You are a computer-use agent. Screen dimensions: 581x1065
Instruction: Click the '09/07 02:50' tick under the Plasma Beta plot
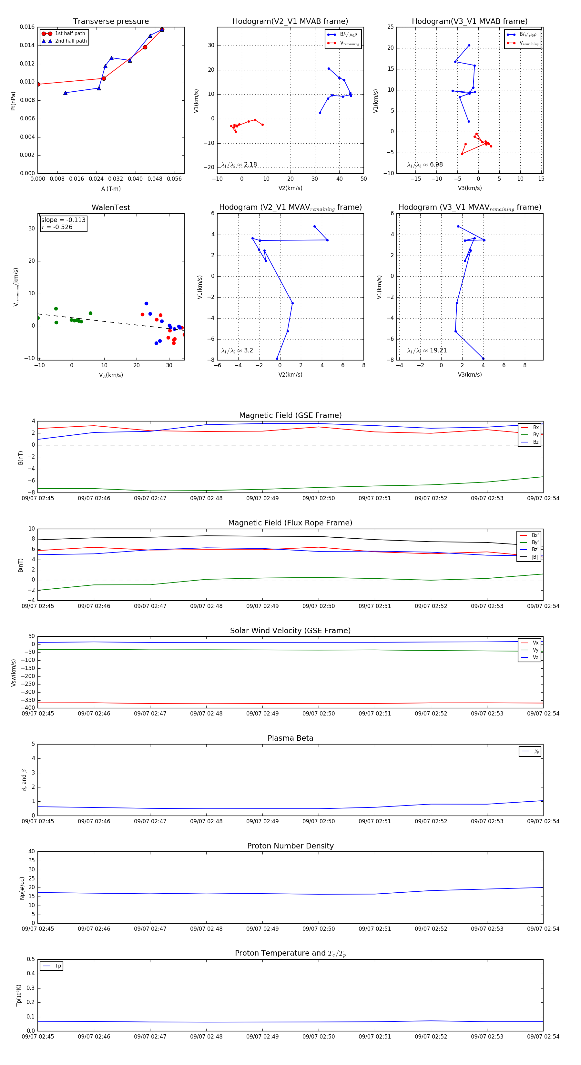(x=318, y=821)
